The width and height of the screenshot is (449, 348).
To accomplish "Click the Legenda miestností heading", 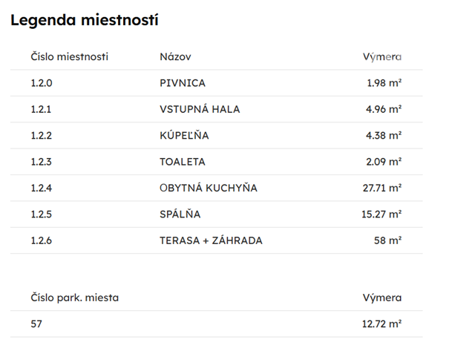I will [85, 20].
